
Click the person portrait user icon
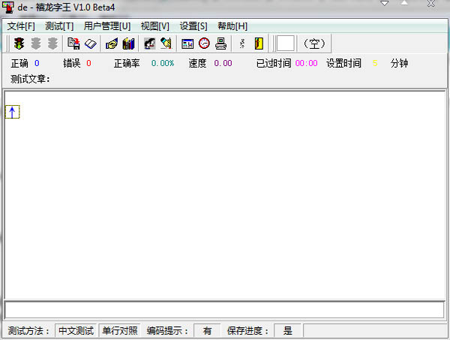pos(149,44)
